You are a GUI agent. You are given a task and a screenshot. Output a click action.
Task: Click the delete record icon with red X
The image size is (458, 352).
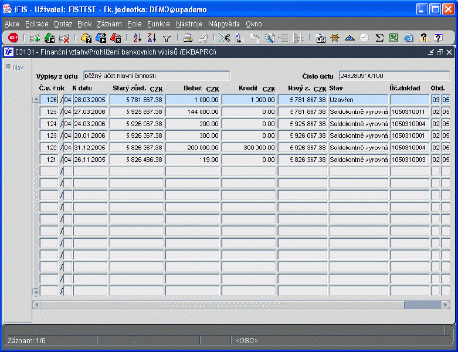pyautogui.click(x=65, y=38)
